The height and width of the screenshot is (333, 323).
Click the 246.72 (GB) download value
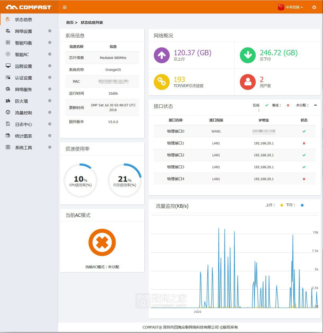click(x=279, y=53)
